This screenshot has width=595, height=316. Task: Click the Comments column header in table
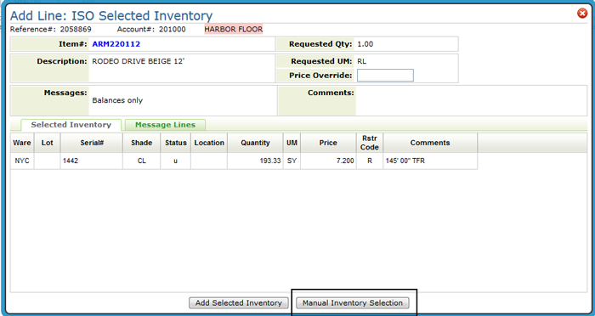(x=430, y=143)
